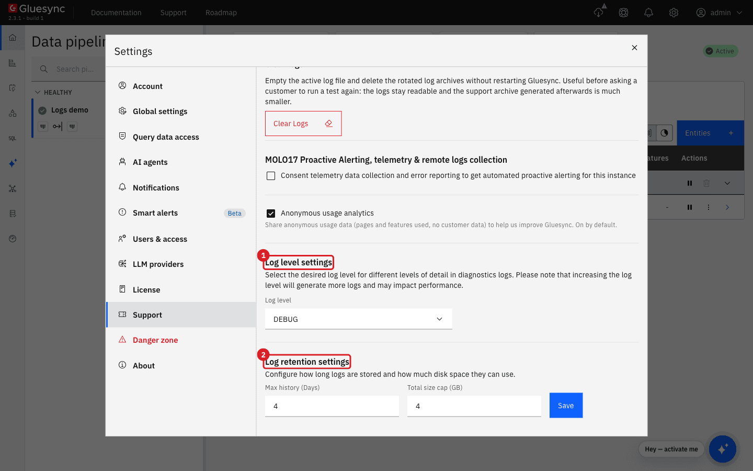Screen dimensions: 753x471
Task: Expand the admin user menu
Action: tap(719, 13)
